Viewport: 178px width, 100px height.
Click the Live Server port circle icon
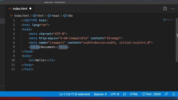(x=144, y=94)
